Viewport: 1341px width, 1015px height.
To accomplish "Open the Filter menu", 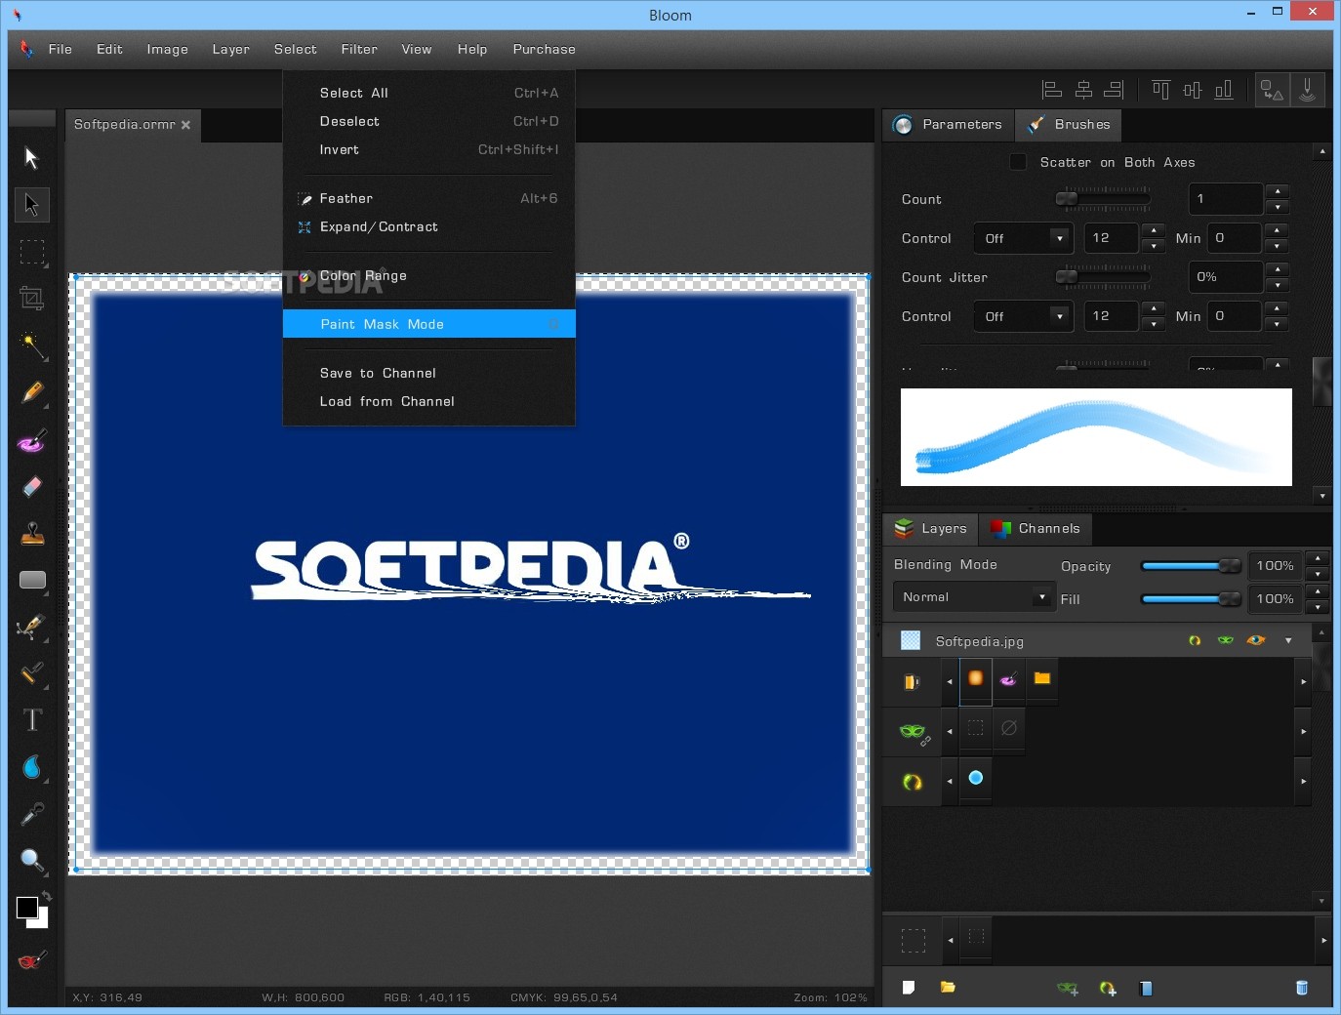I will [359, 49].
